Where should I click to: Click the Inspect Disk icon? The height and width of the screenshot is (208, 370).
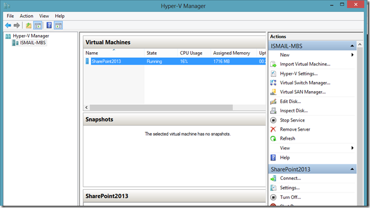coord(273,111)
